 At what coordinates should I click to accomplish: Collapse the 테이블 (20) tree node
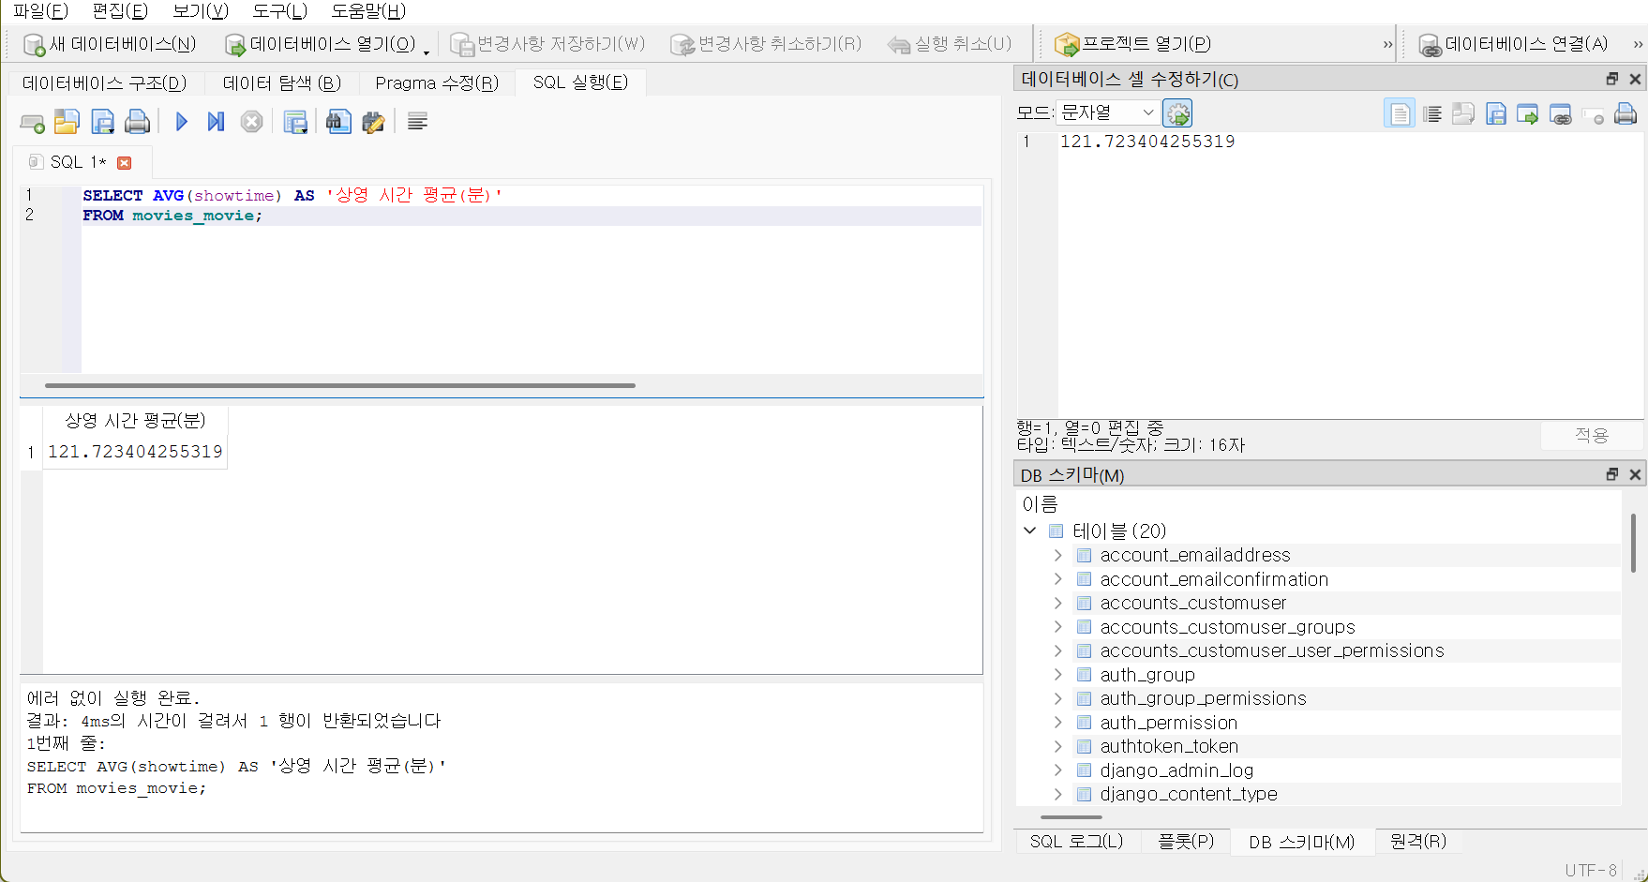point(1029,531)
